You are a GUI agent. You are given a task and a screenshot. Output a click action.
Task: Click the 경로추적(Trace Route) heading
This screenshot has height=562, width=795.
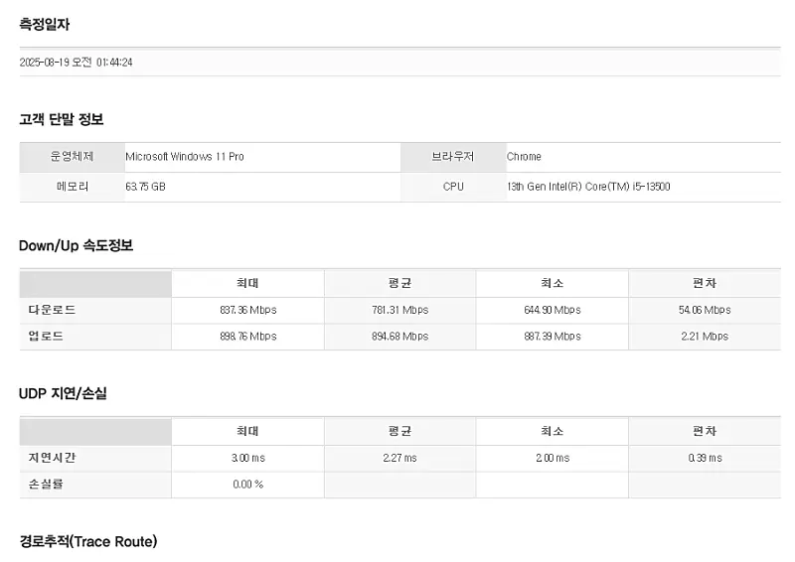tap(88, 541)
